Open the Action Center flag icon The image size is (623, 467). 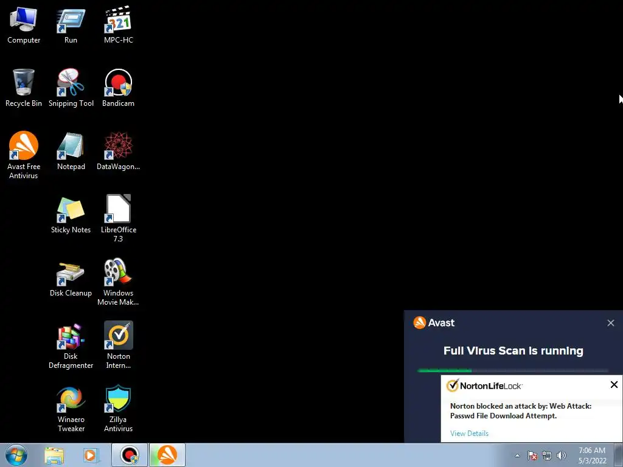point(532,455)
